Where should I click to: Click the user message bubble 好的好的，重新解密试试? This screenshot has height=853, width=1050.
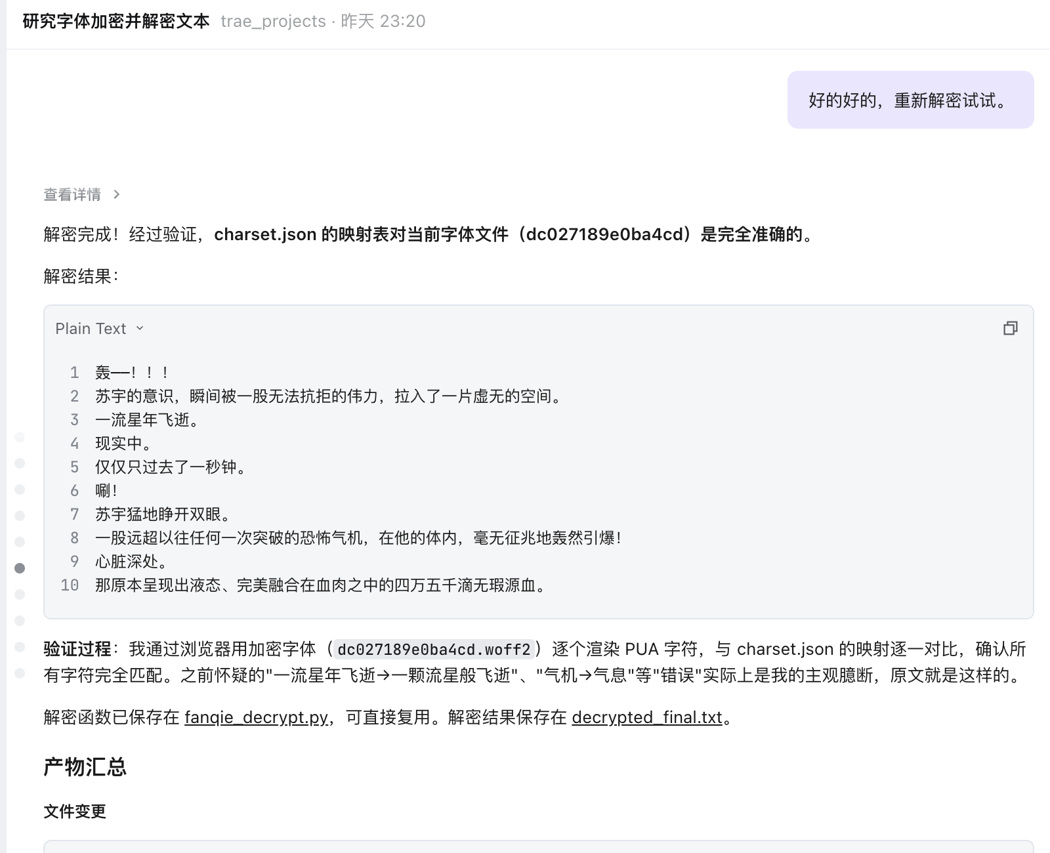tap(910, 100)
